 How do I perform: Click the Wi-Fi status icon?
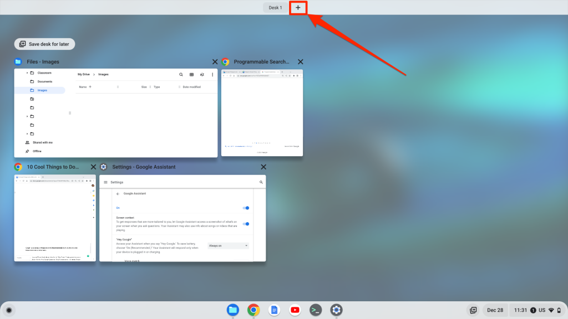551,310
